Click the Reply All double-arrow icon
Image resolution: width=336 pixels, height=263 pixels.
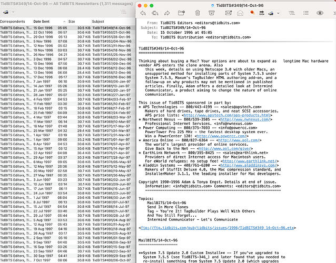[155, 13]
